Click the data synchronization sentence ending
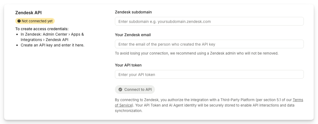This screenshot has width=318, height=124. coord(129,111)
